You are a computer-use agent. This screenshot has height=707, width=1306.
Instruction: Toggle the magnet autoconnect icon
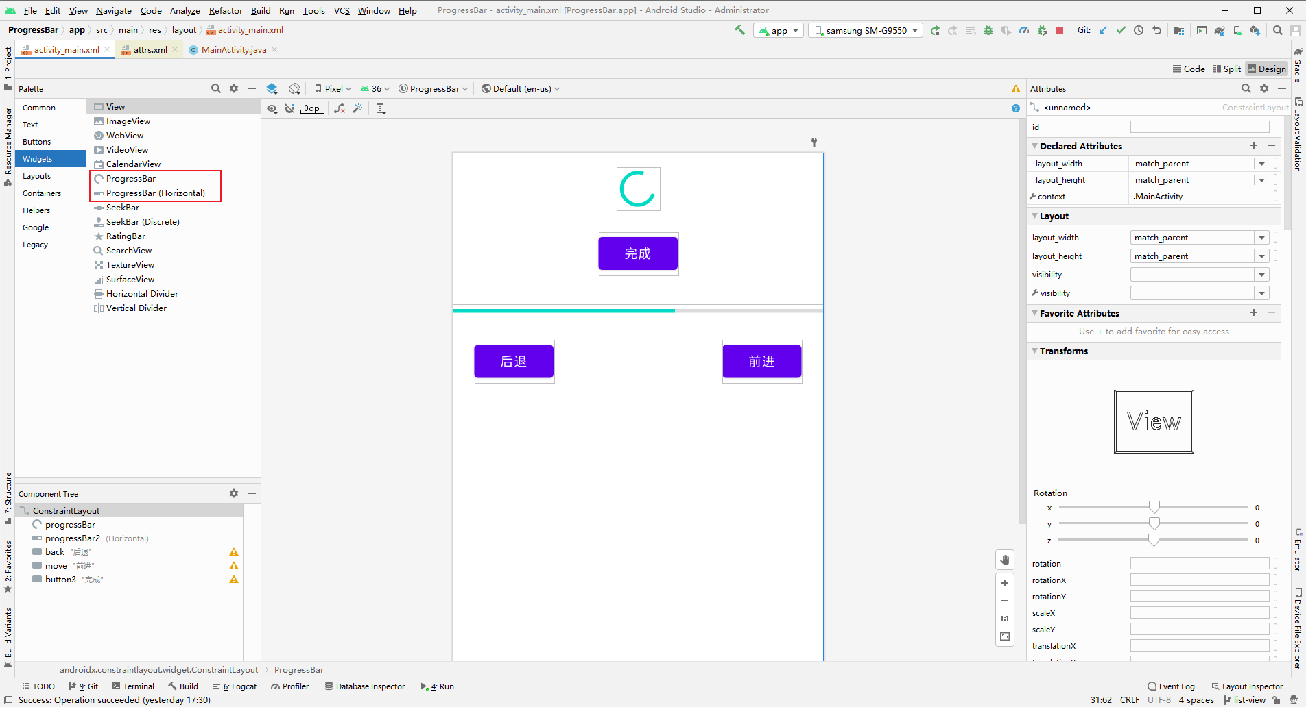pos(290,108)
